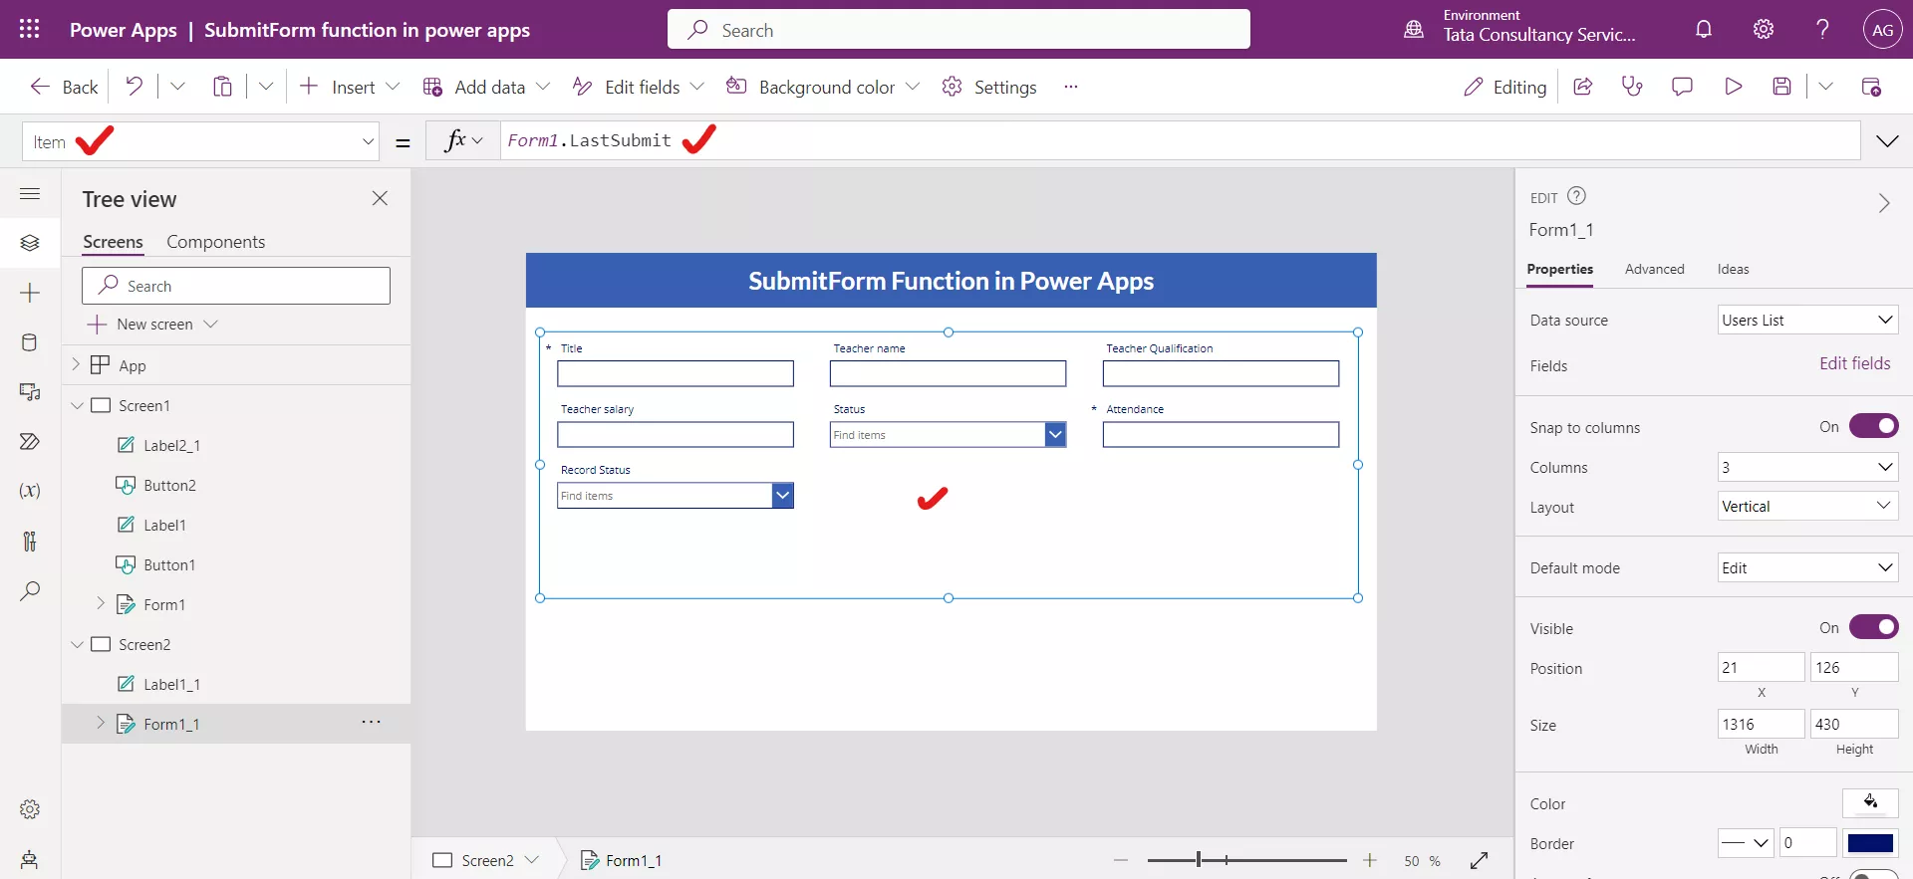Open the App checker stethoscope icon

pos(1632,87)
